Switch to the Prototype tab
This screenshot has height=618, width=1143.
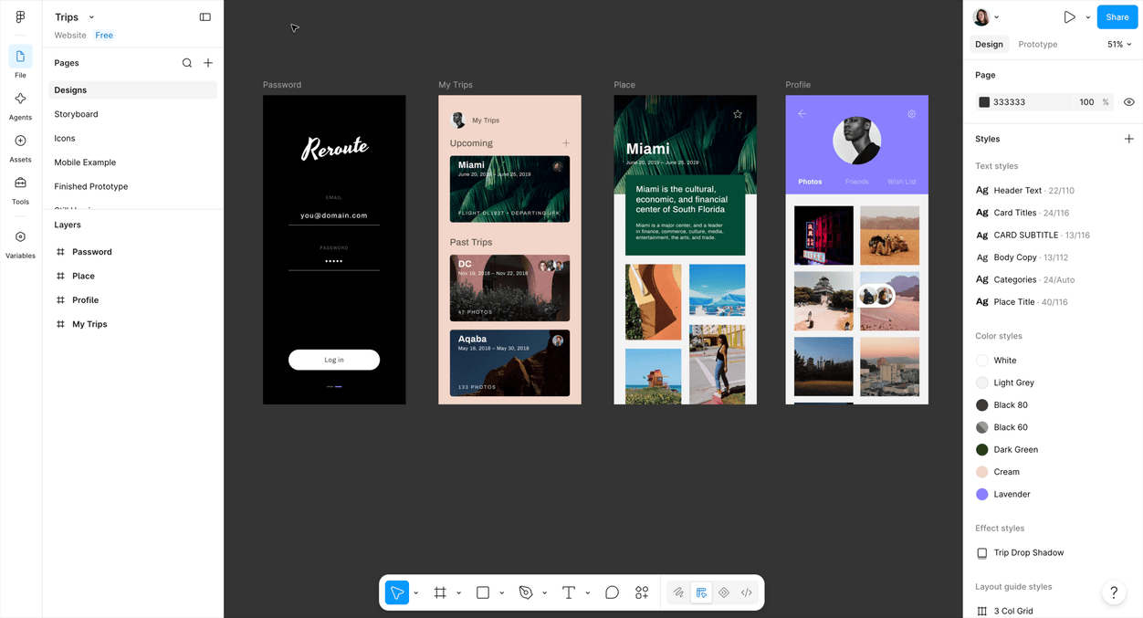coord(1038,44)
